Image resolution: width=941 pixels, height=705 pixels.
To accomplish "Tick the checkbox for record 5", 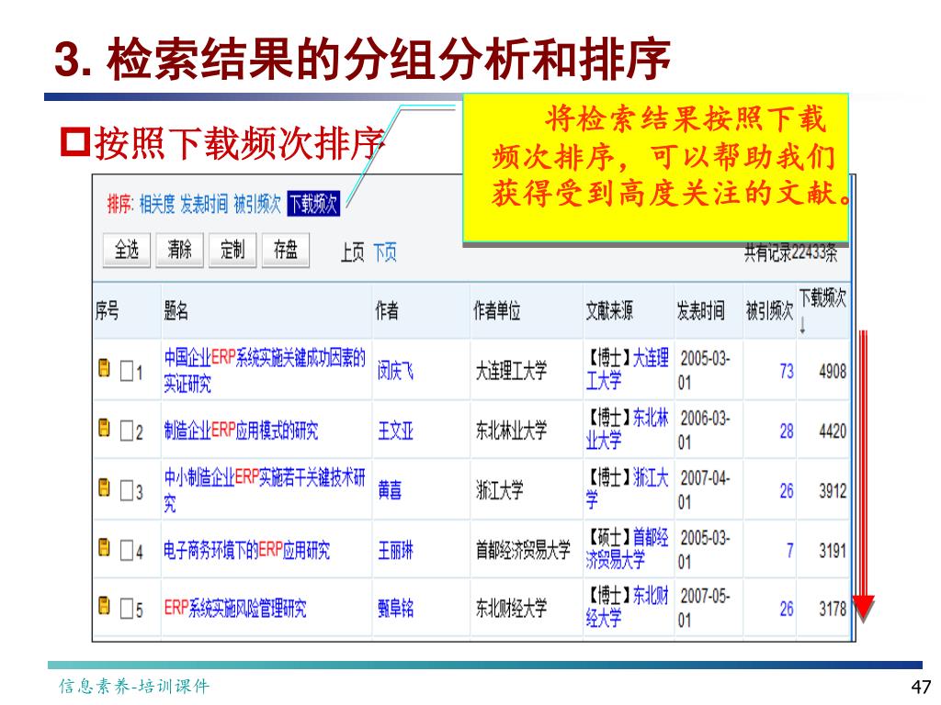I will coord(127,609).
